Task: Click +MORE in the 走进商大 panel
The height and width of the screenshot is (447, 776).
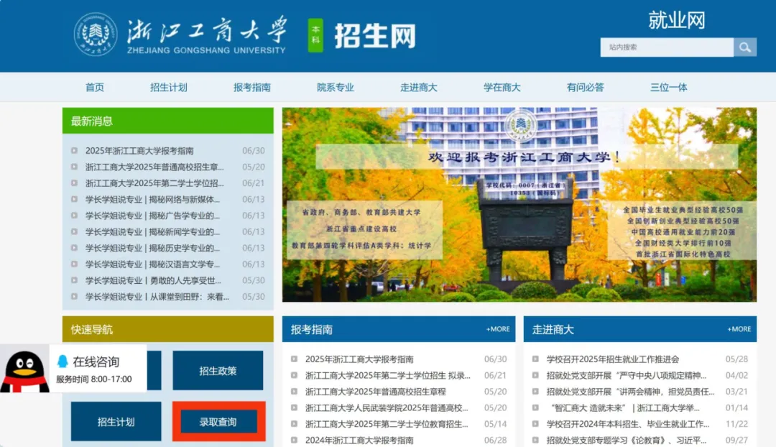Action: (x=739, y=329)
